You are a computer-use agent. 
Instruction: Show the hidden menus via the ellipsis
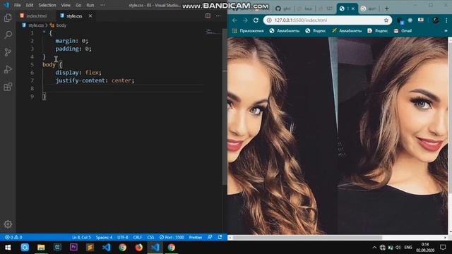102,5
